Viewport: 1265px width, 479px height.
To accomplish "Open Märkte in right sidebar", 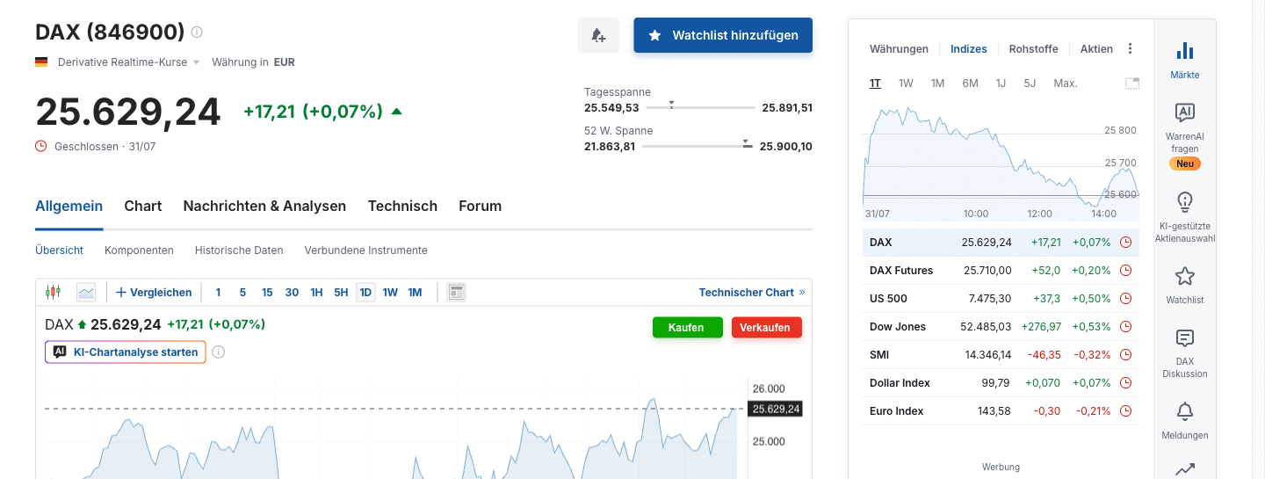I will [x=1185, y=60].
